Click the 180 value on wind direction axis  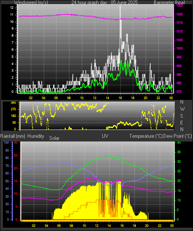[x=14, y=116]
